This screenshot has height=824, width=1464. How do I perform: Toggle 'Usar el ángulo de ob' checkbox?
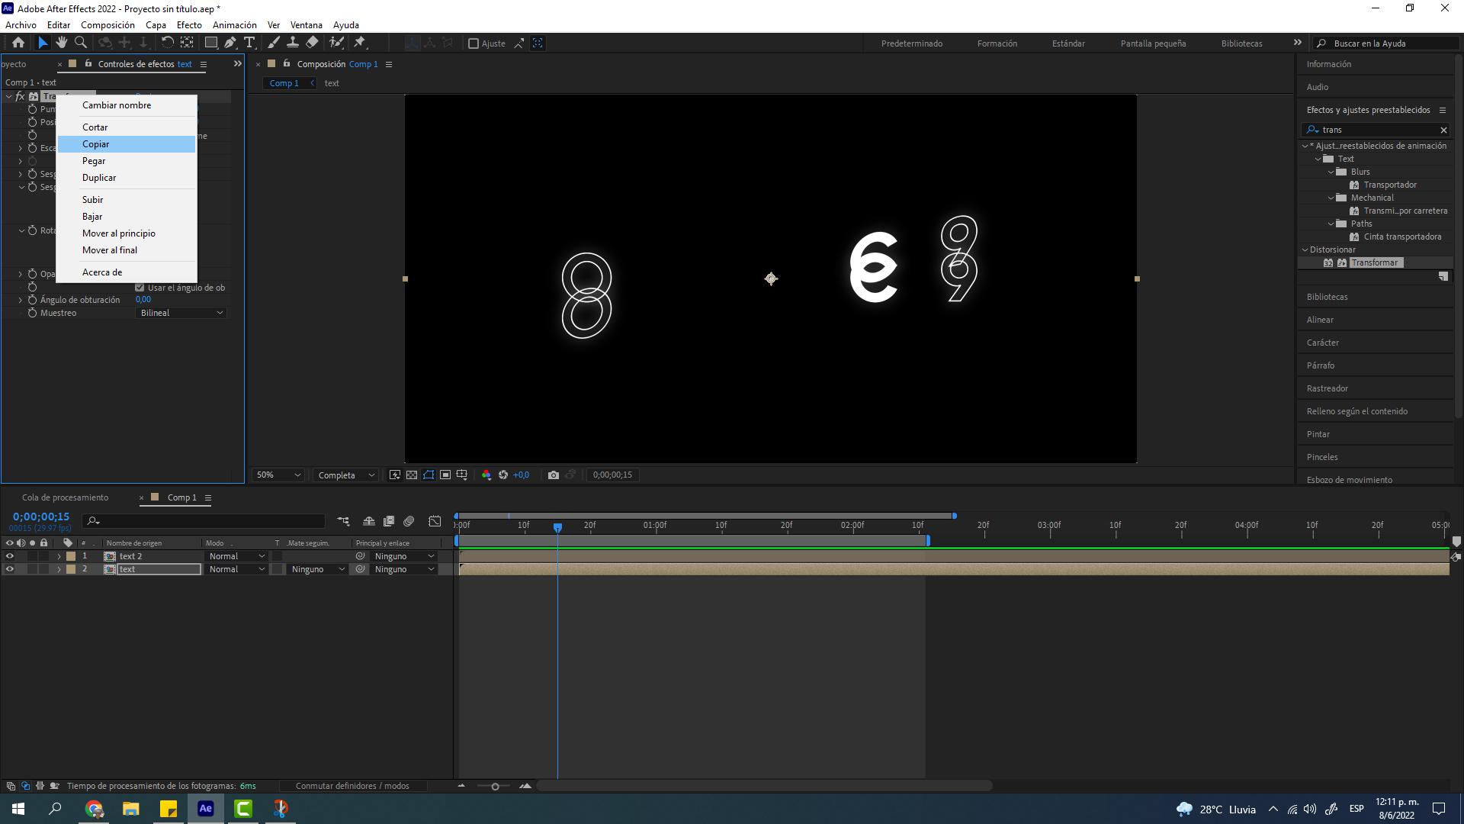tap(140, 288)
